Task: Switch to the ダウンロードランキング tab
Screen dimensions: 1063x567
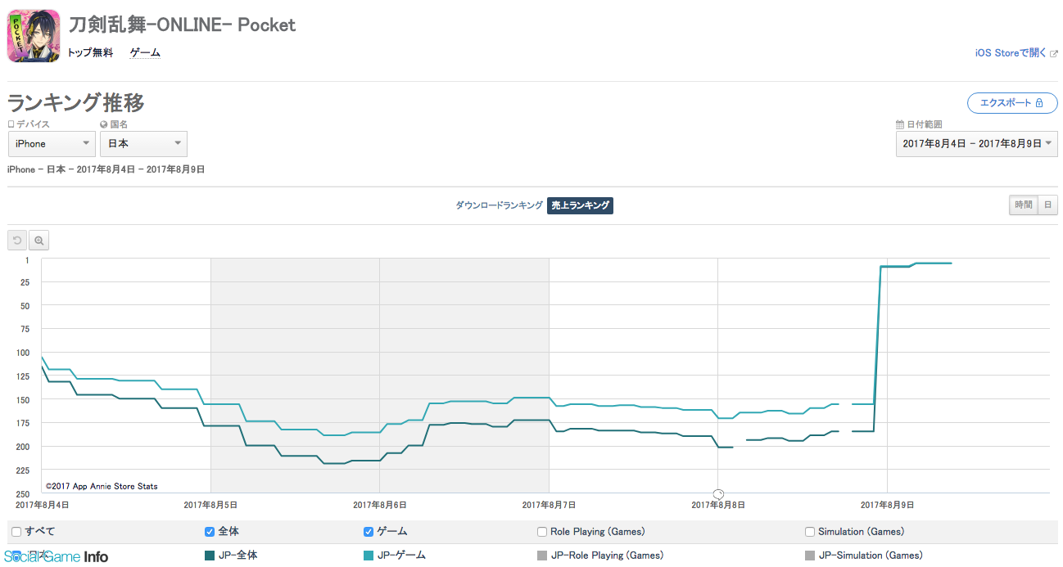Action: [499, 205]
